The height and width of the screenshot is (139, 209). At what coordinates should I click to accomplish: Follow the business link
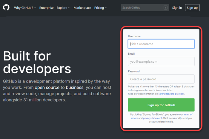click(75, 88)
